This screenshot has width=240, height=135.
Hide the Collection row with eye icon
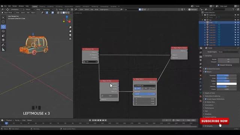coord(238,15)
